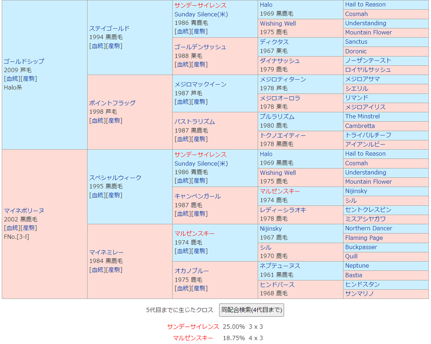Viewport: 431px width, 344px height.
Task: Click サンデーサイレンス in the cross summary
Action: (193, 327)
